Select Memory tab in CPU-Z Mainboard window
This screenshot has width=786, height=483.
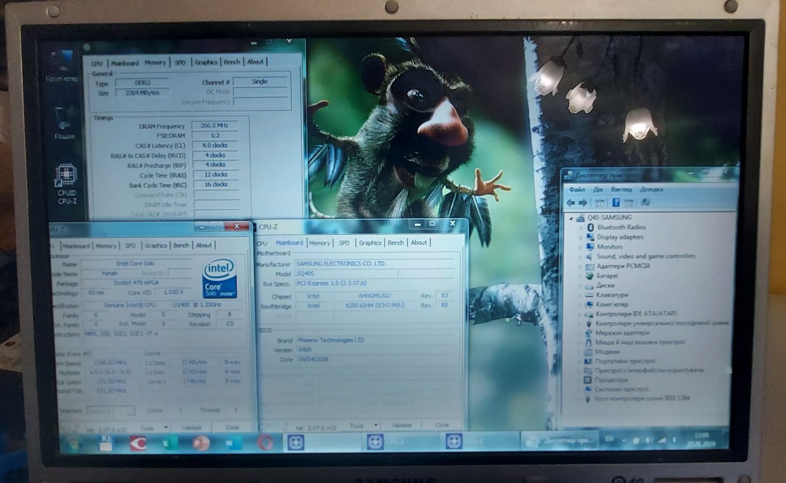tap(320, 243)
